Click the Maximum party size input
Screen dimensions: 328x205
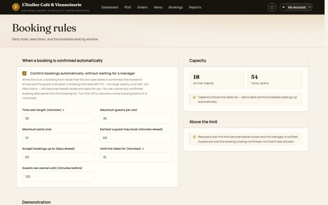[x=58, y=138]
